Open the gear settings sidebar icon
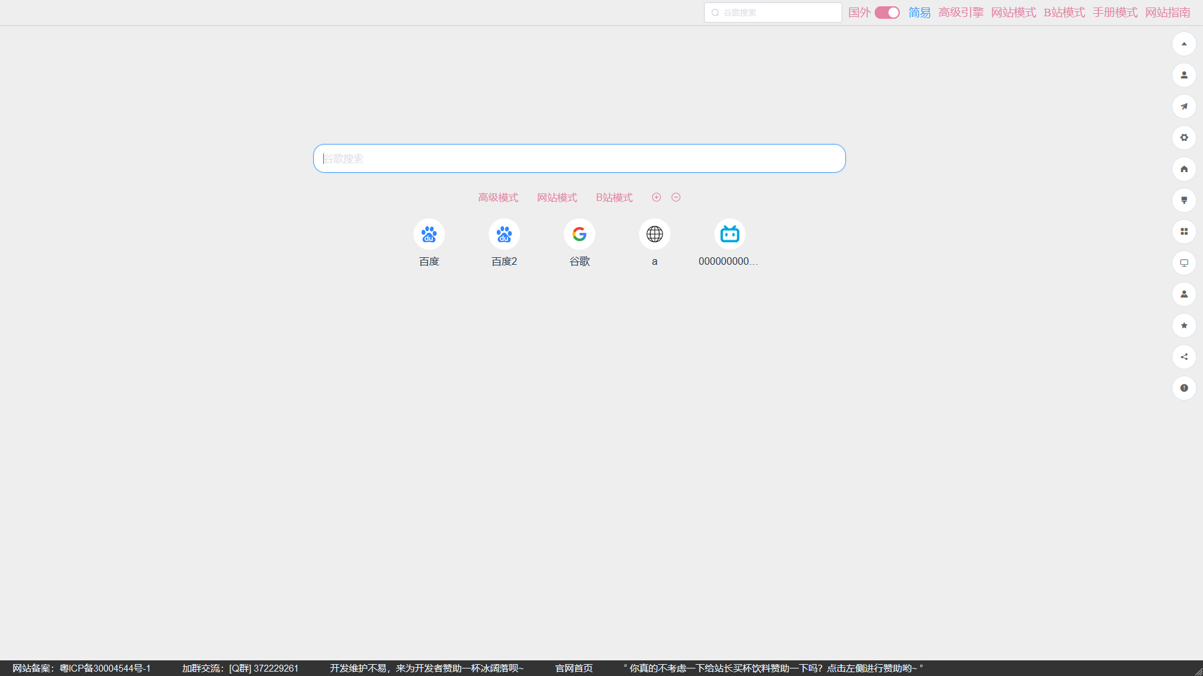 pos(1184,138)
